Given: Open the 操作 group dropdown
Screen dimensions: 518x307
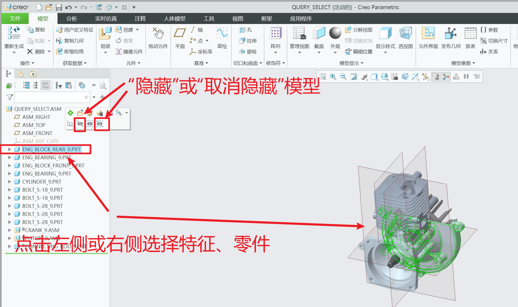Looking at the screenshot, I should tap(27, 63).
